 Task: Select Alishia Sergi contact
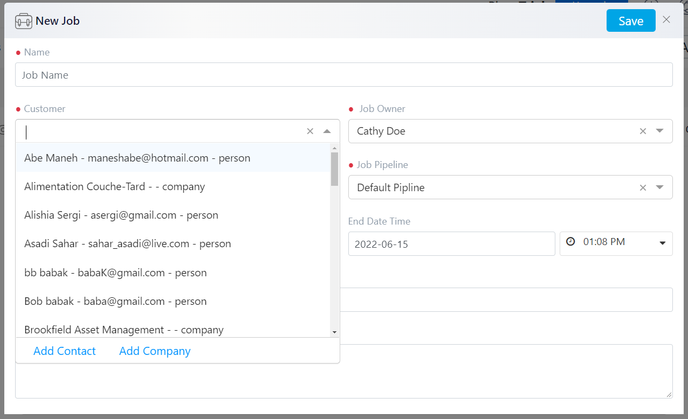coord(173,215)
